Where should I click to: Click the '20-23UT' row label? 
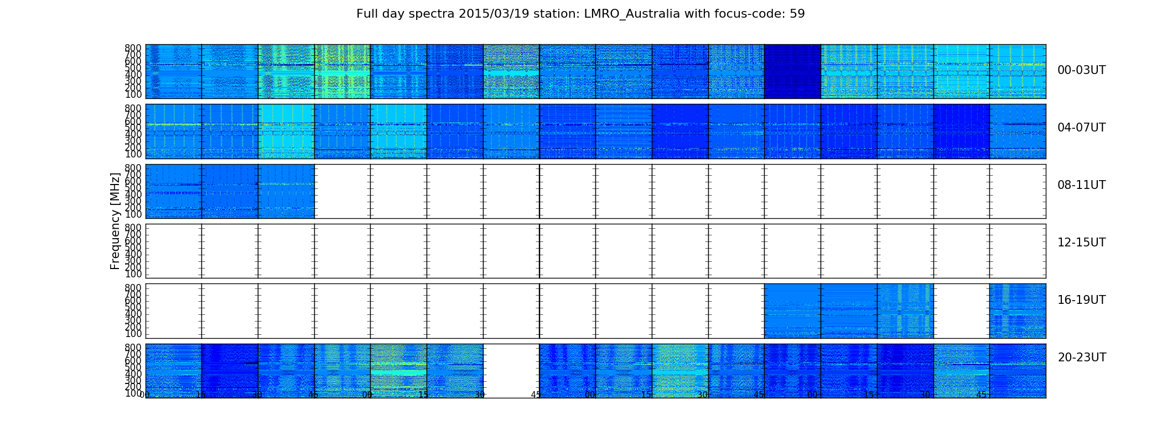tap(1082, 357)
